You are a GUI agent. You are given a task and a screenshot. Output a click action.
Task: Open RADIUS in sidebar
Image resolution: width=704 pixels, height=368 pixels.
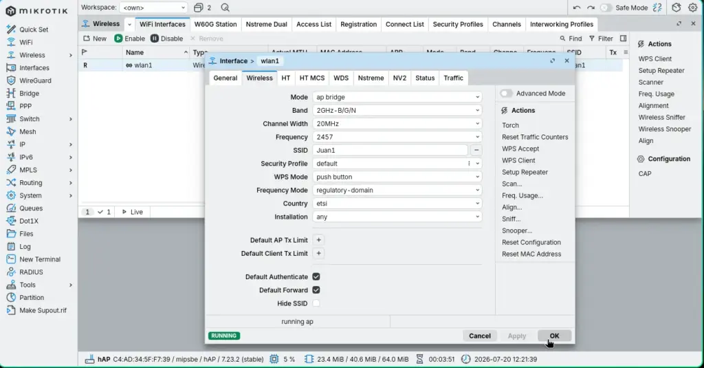(31, 272)
